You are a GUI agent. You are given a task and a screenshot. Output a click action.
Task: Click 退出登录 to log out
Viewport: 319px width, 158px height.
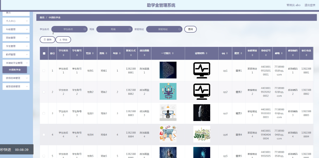(x=310, y=5)
